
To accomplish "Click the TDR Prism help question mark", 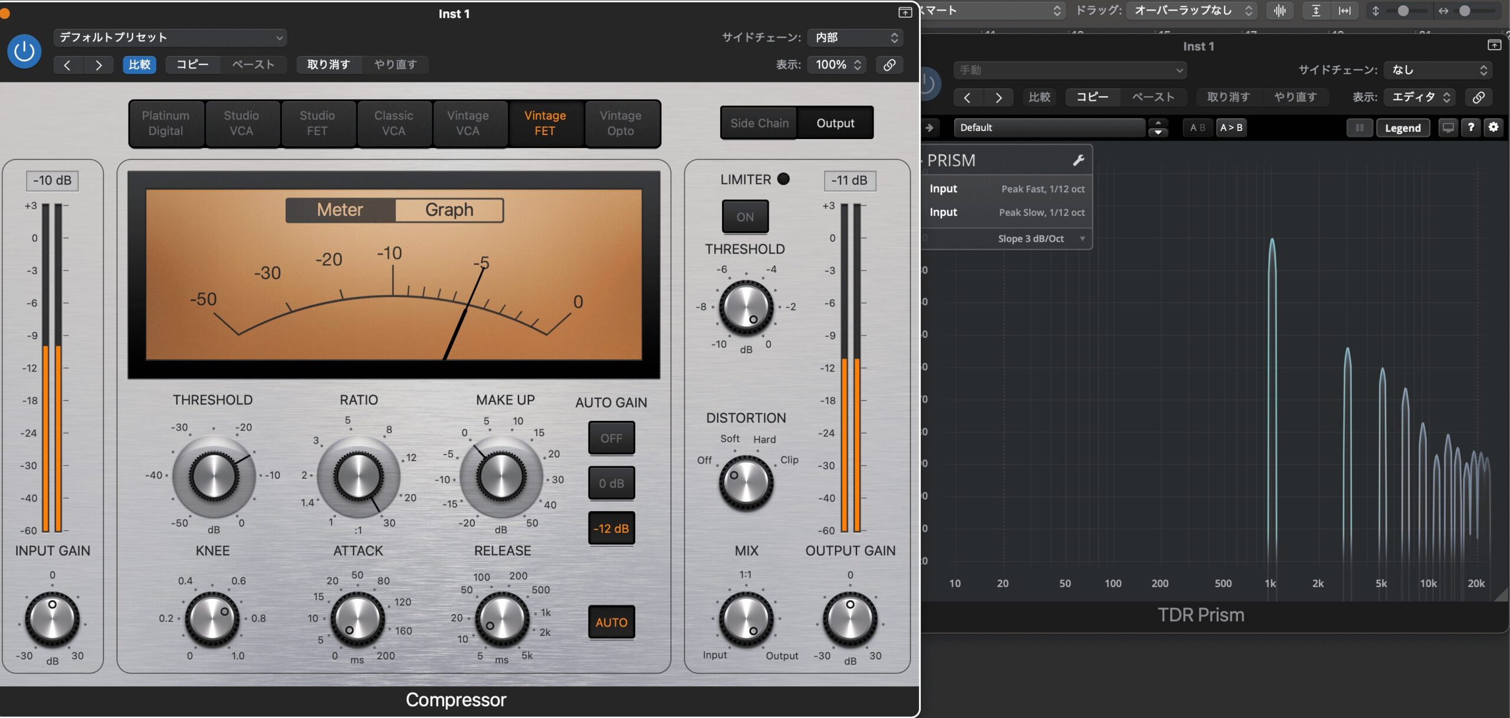I will [x=1470, y=127].
